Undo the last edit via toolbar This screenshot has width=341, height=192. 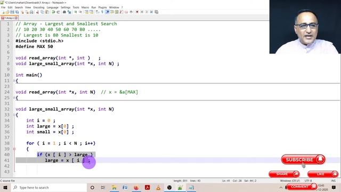pos(53,12)
